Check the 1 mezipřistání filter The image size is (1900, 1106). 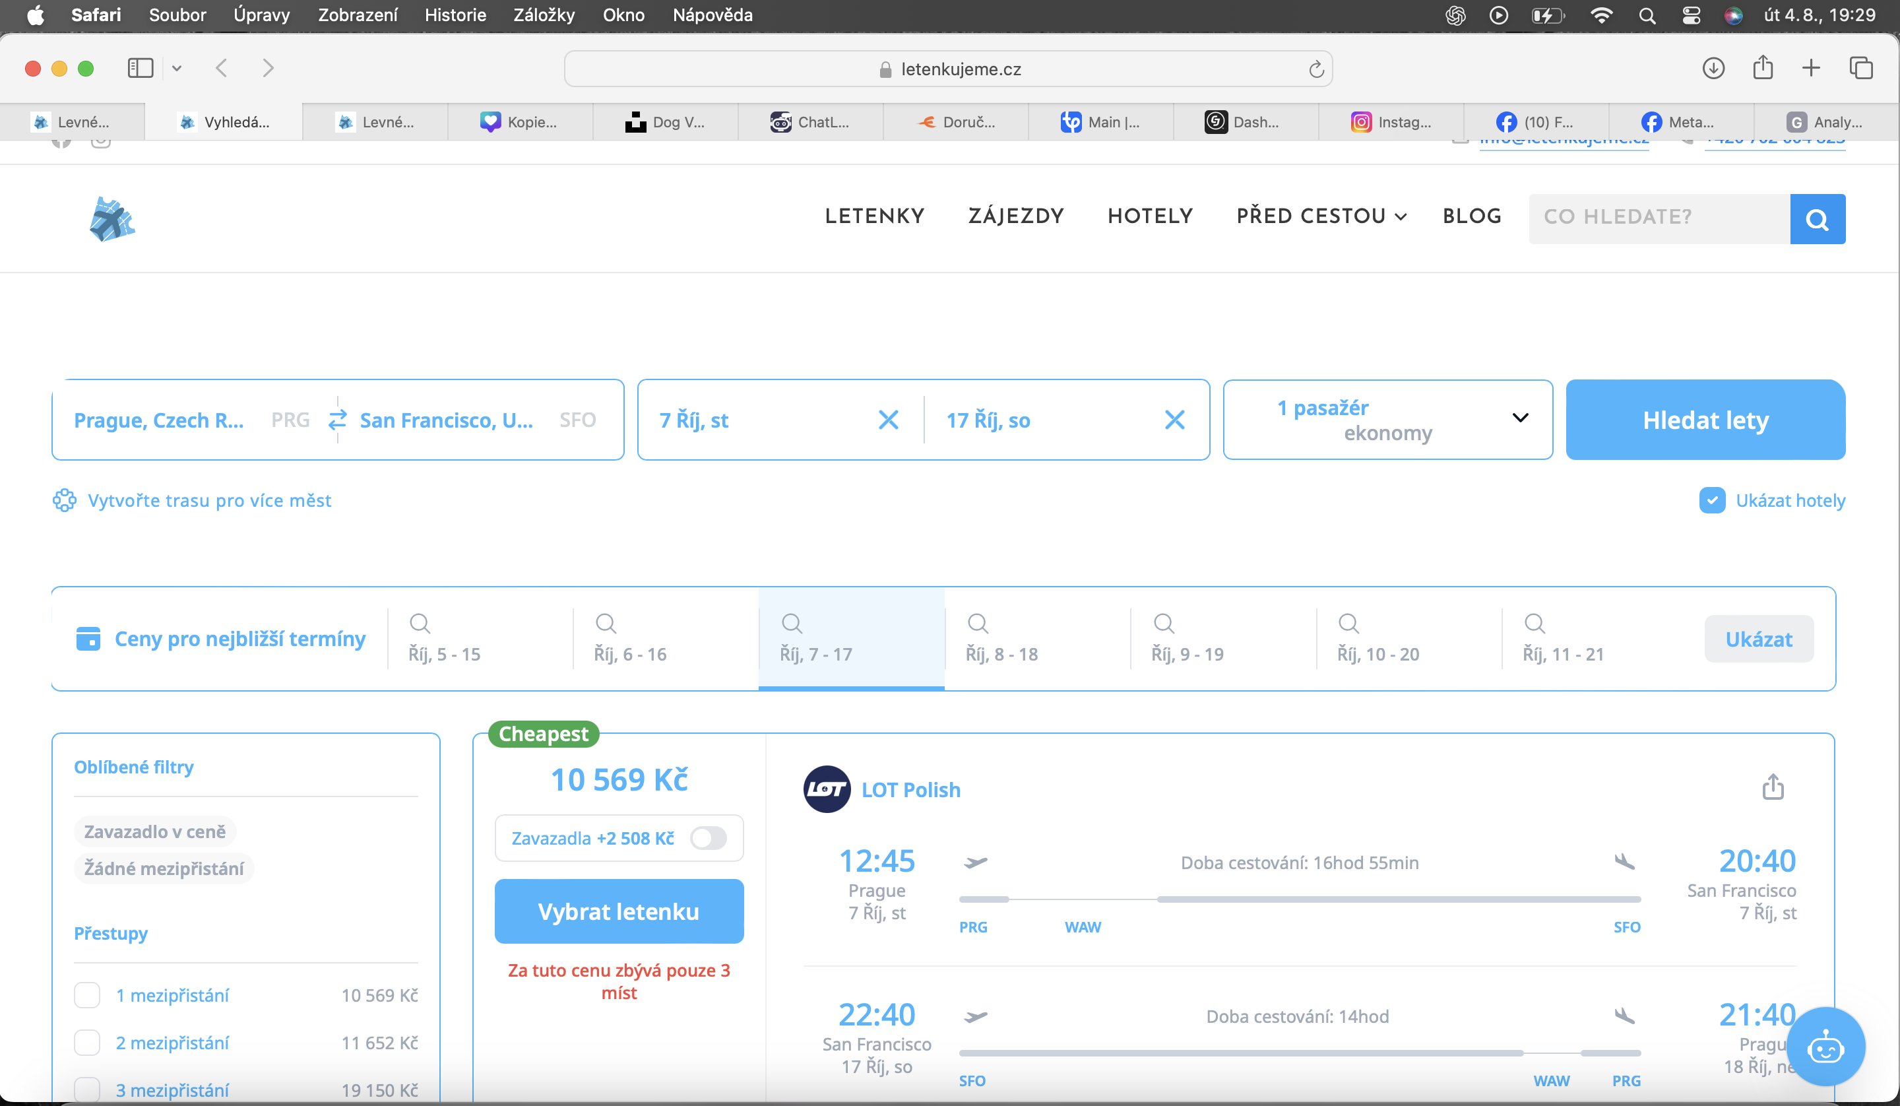coord(88,995)
